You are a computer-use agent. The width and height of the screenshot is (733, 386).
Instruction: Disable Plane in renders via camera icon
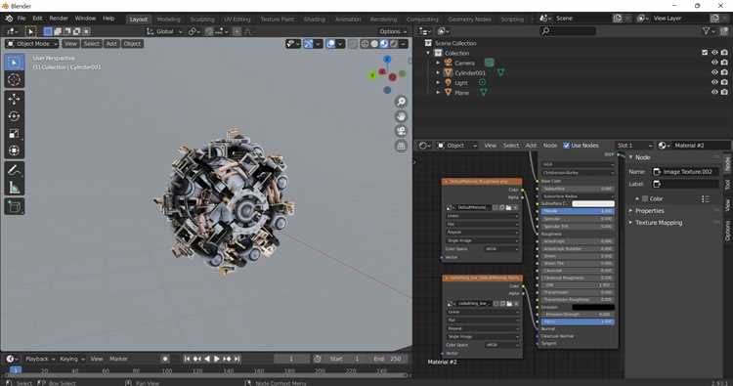point(724,92)
